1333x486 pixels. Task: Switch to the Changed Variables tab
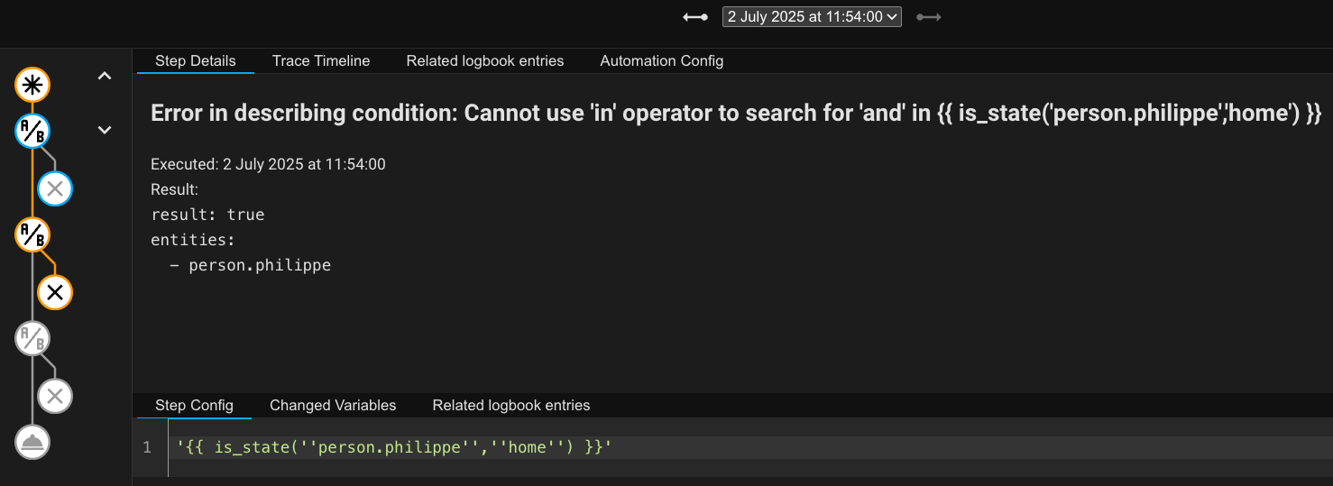pyautogui.click(x=333, y=405)
